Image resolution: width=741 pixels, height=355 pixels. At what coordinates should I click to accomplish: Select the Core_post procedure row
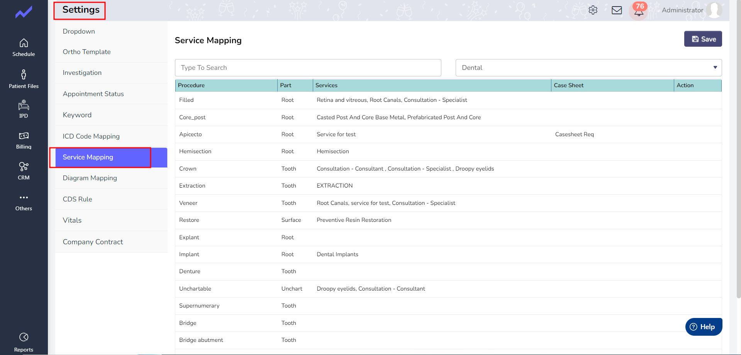448,117
